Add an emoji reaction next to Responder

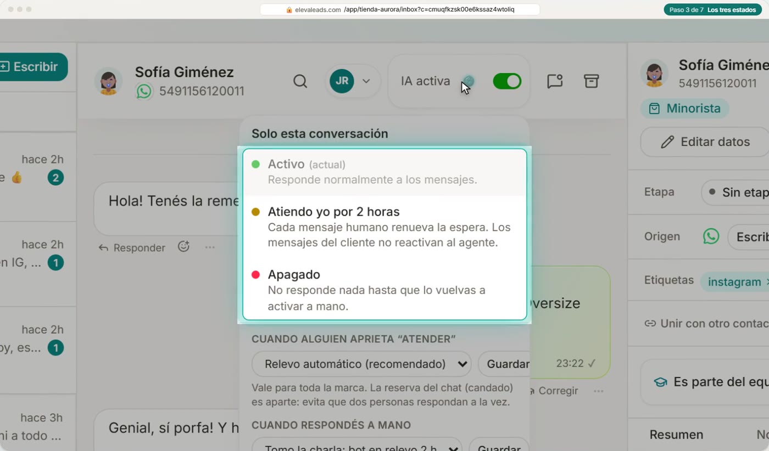coord(183,247)
